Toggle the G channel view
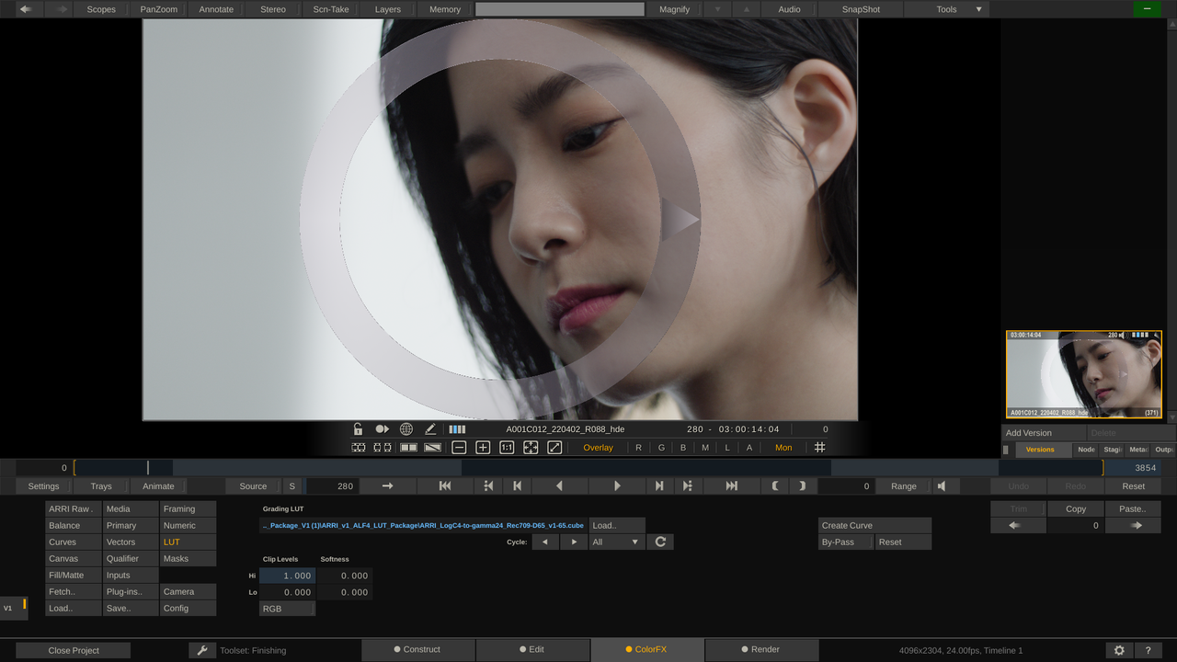1177x662 pixels. [661, 448]
